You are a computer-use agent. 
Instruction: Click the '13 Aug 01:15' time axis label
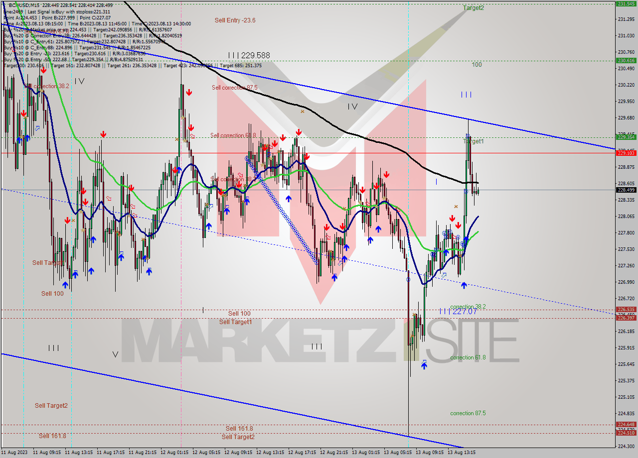tap(366, 453)
